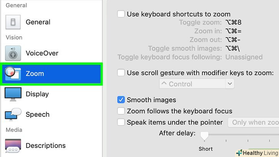The image size is (279, 157).
Task: Click the General switch icon in sidebar
Action: pyautogui.click(x=13, y=22)
